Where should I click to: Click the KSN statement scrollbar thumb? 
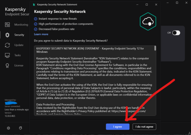tap(155, 48)
